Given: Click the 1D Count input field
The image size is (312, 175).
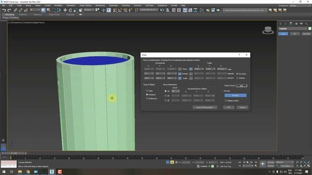Looking at the screenshot, I should click(175, 91).
